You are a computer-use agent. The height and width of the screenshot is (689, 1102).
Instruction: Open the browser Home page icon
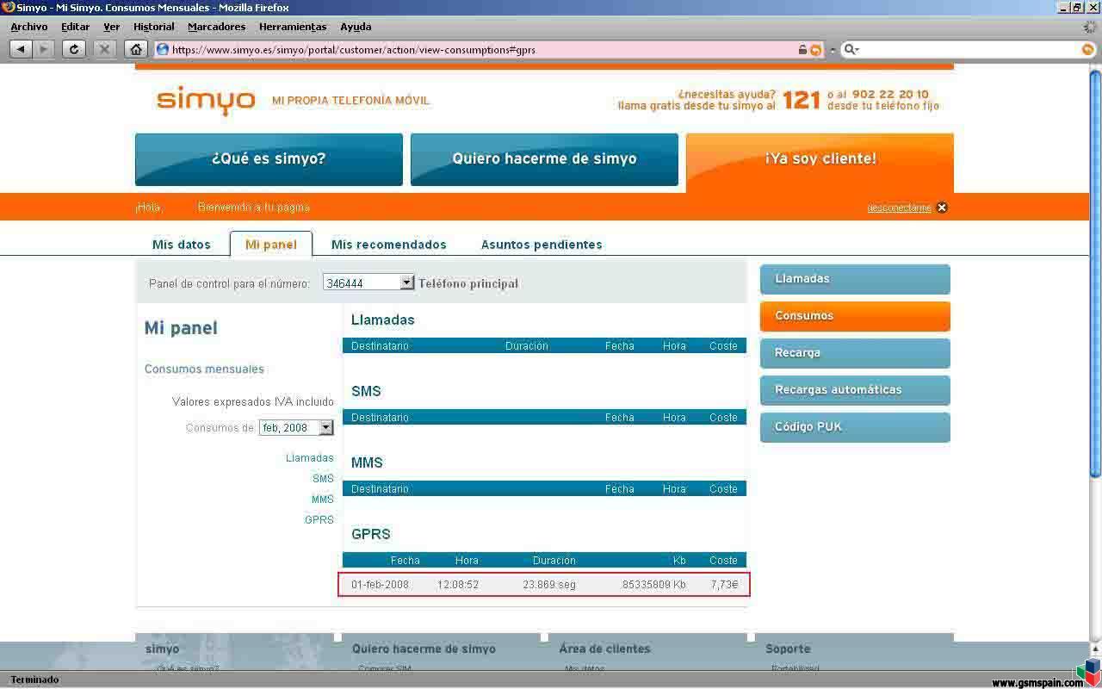click(136, 49)
